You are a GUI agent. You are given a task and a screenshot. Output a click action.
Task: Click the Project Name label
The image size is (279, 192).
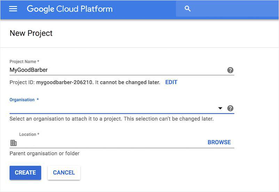pos(24,62)
